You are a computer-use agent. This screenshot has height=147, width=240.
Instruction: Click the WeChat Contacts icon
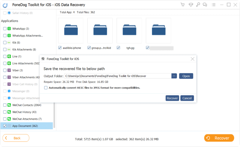9,105
